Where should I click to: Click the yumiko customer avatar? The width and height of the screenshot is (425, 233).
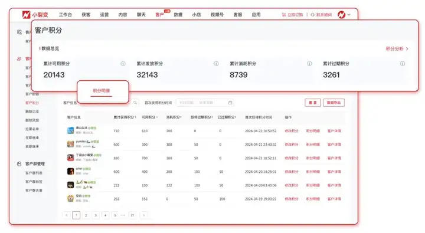point(70,144)
